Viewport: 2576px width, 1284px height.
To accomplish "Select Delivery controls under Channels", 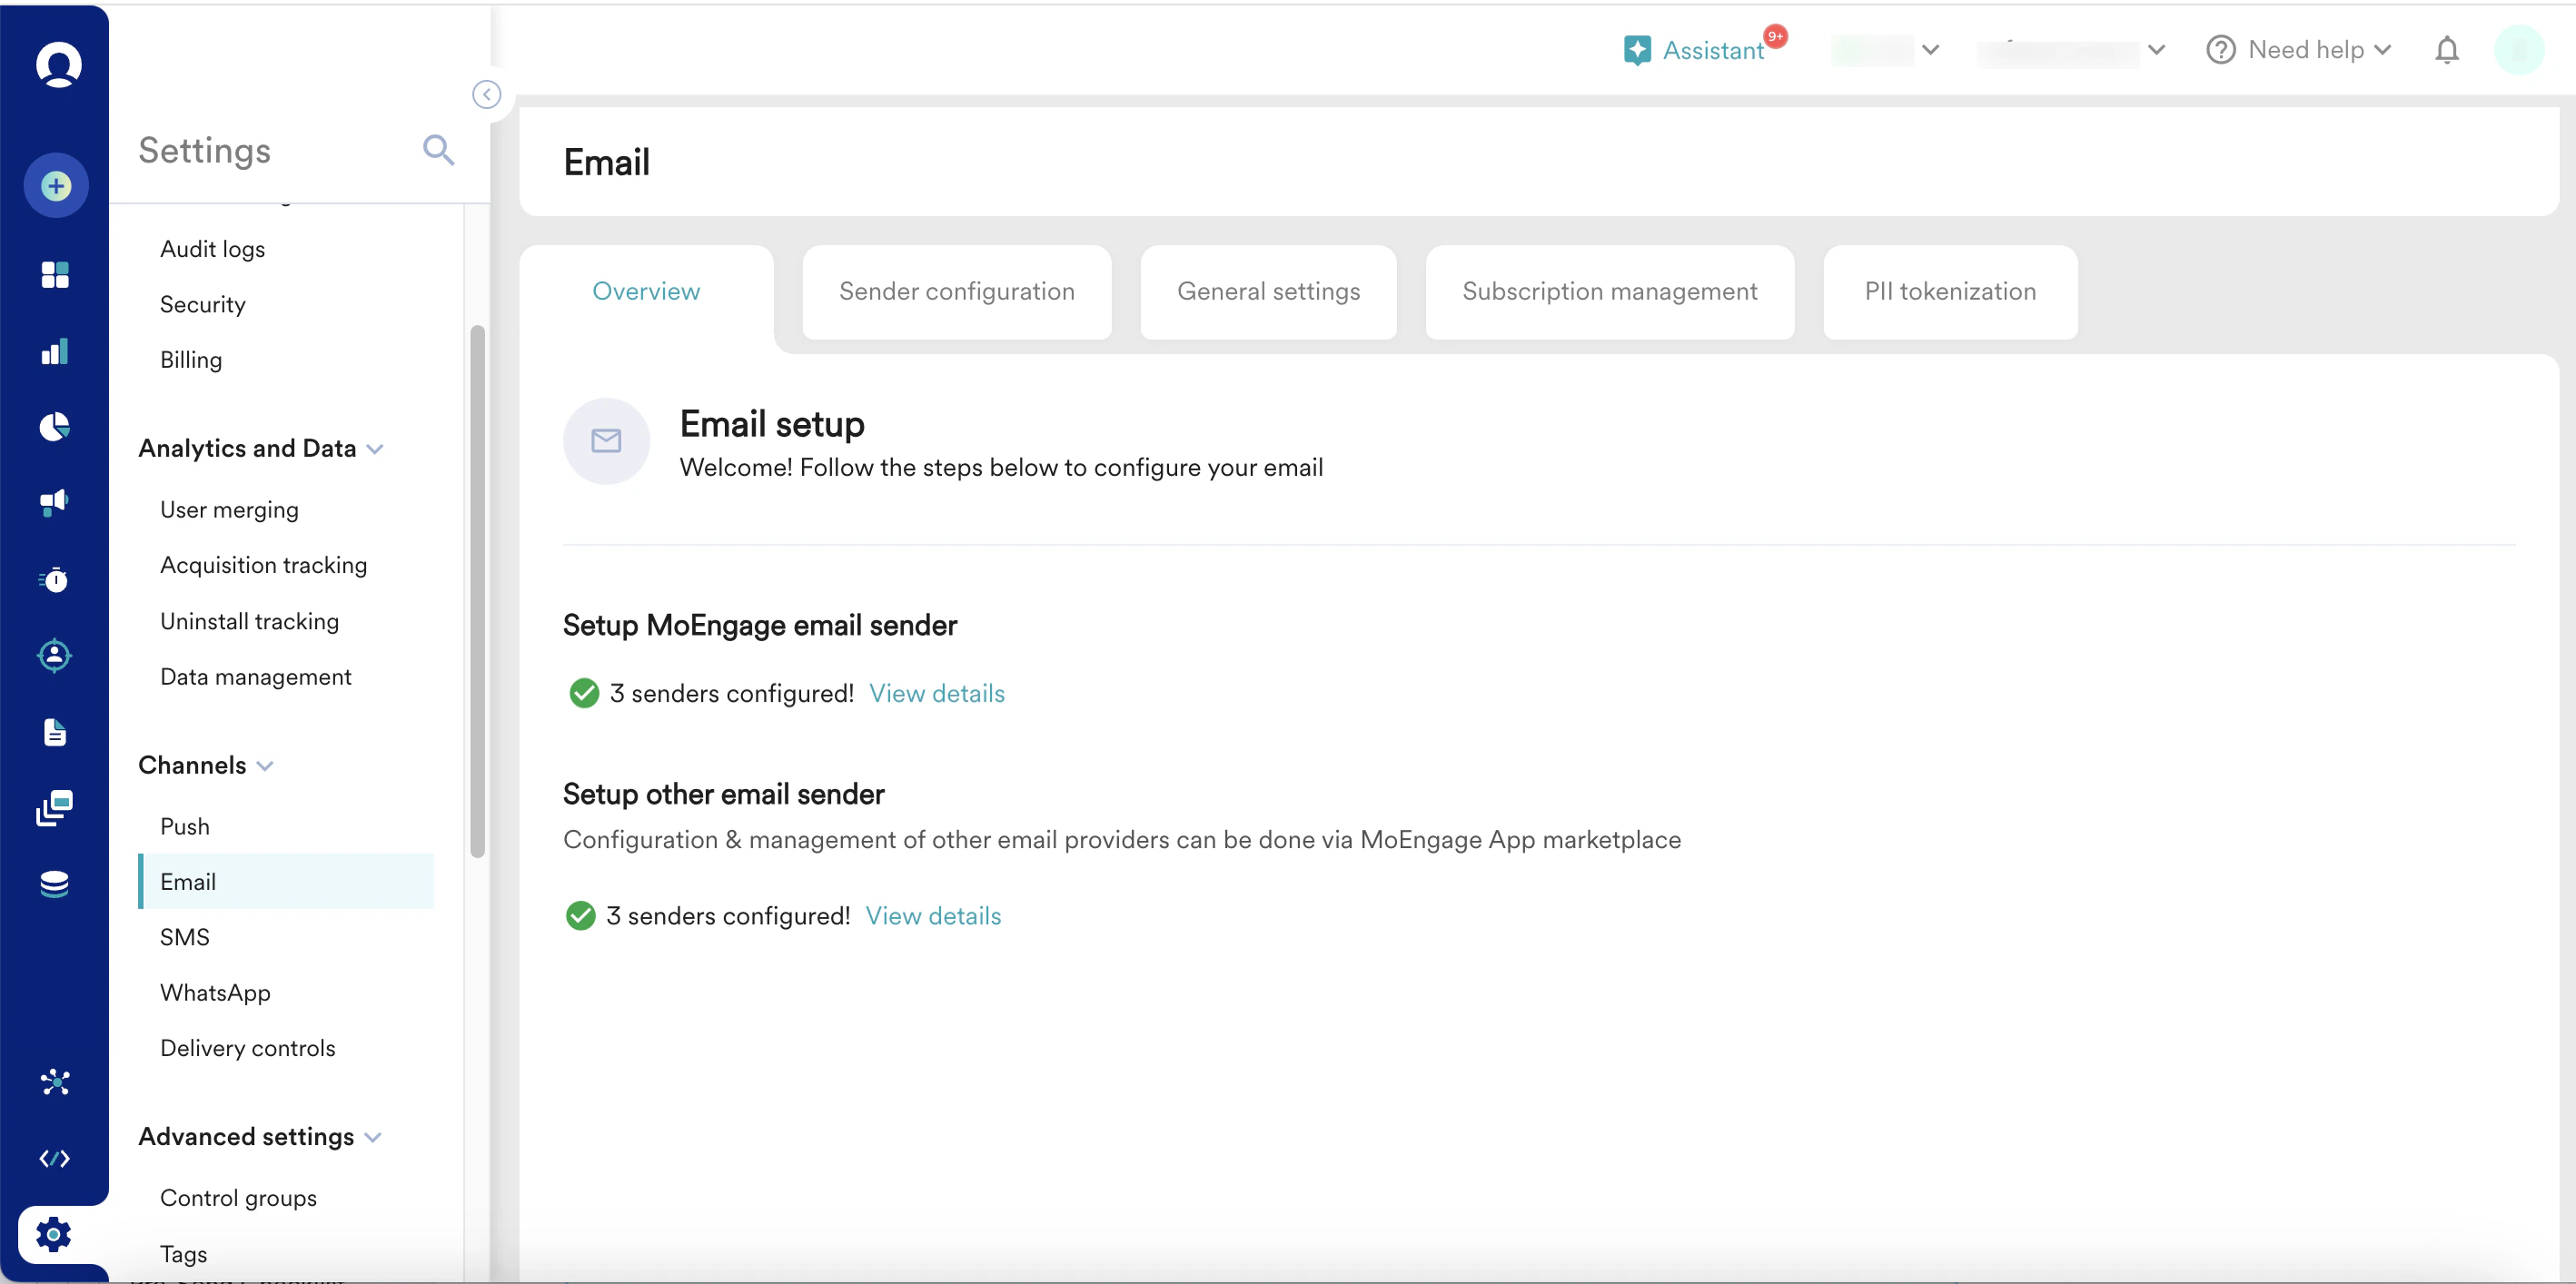I will (247, 1048).
